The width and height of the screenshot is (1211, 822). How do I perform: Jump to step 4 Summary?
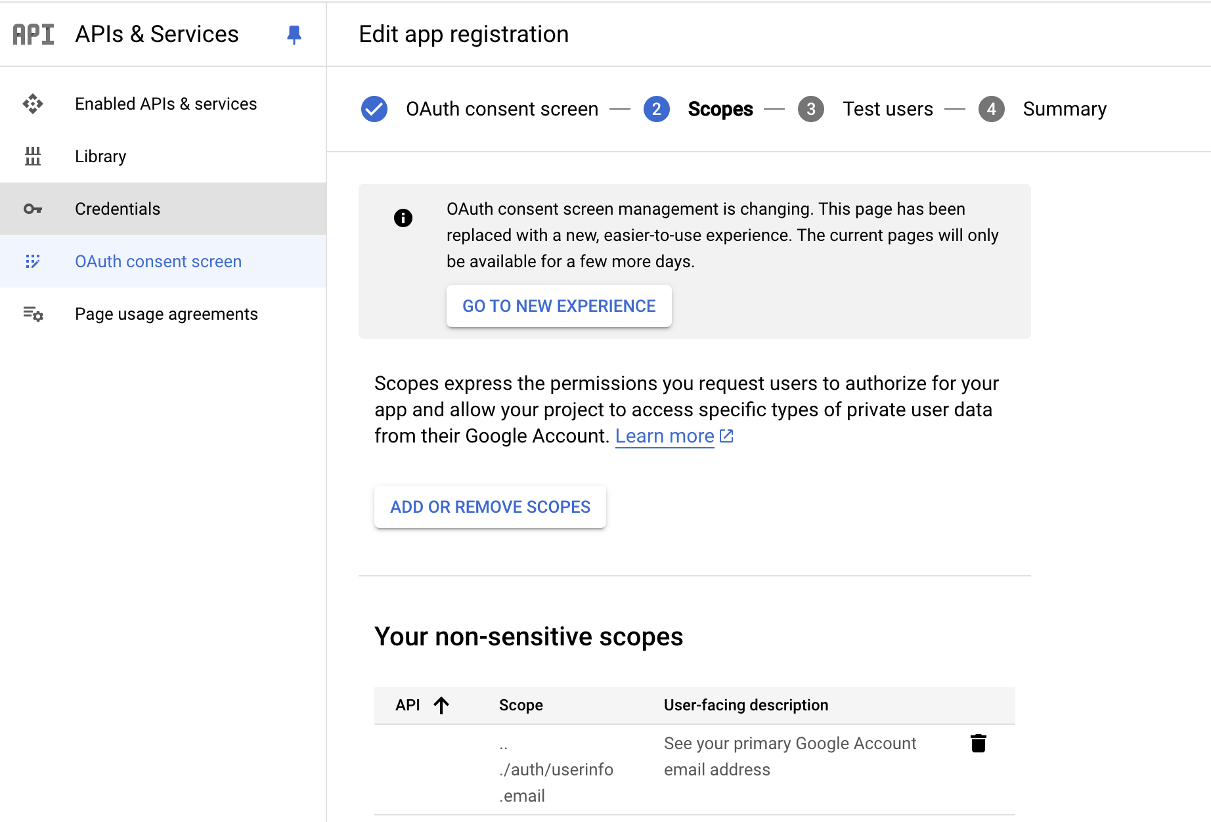click(1064, 109)
